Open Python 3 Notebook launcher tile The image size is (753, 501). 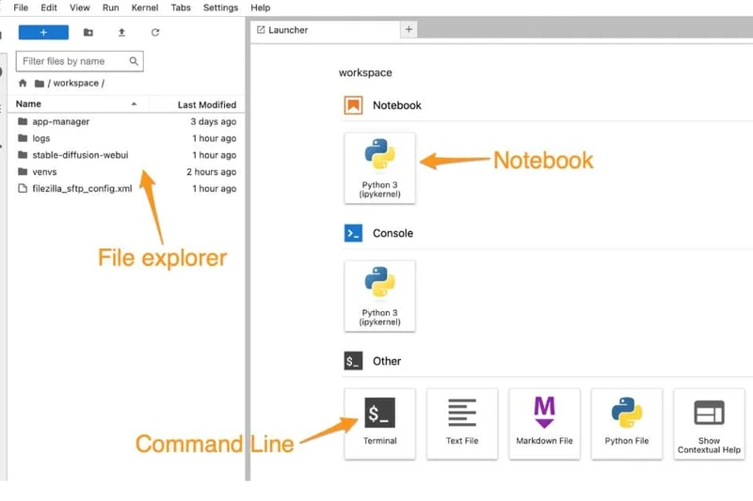(x=379, y=167)
